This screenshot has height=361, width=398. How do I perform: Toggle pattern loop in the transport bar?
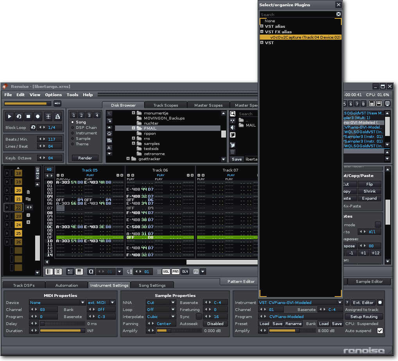(19, 116)
